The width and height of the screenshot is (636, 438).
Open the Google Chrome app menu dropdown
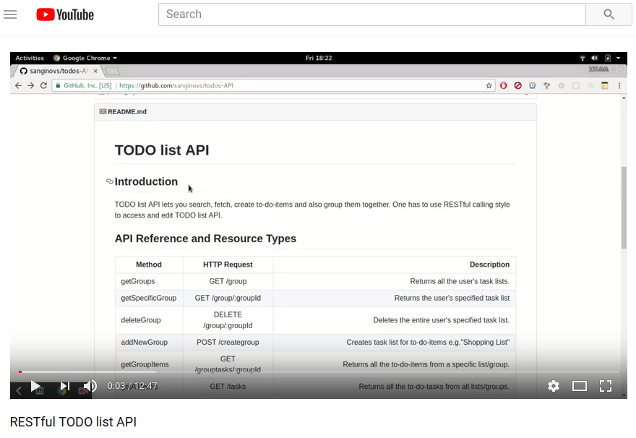point(85,58)
